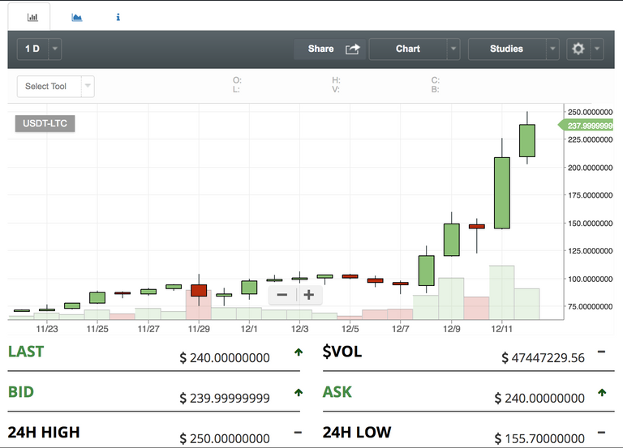The image size is (623, 448).
Task: Click the 11/23 date axis label
Action: click(47, 329)
